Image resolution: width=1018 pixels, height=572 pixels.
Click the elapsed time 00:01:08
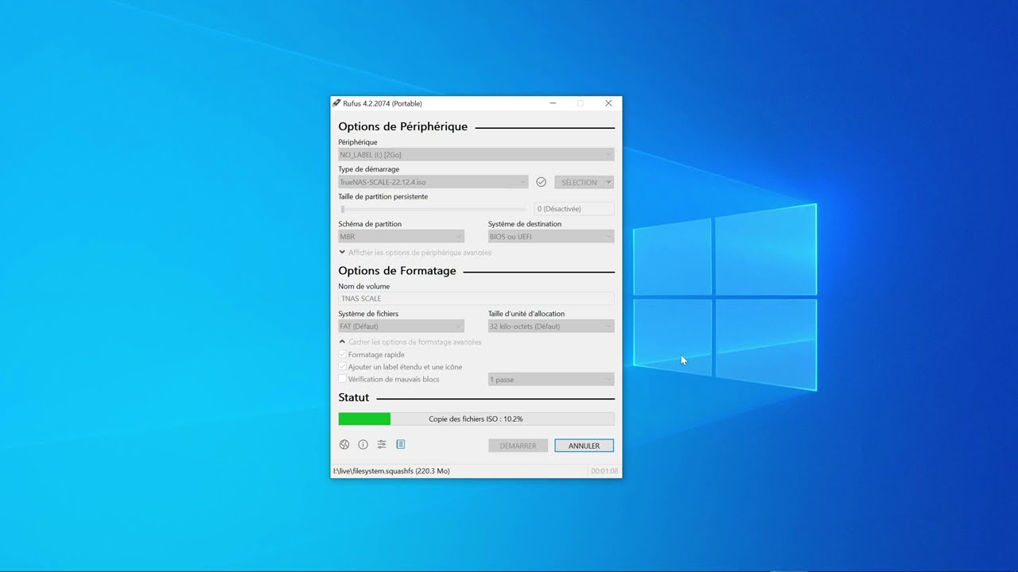tap(604, 471)
